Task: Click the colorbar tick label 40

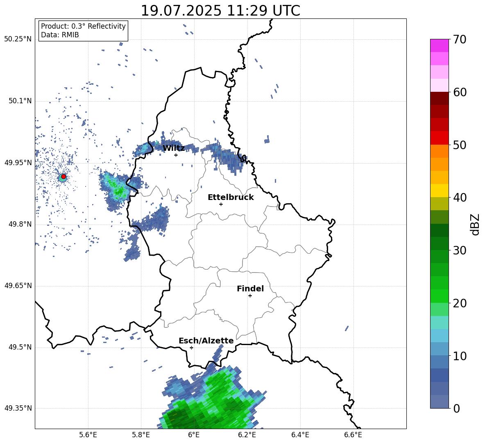Action: (460, 198)
